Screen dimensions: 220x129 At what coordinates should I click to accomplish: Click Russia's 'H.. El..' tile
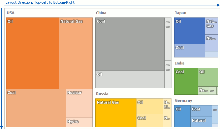point(167,106)
